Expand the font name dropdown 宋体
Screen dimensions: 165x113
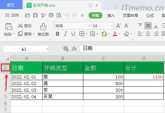(90, 26)
